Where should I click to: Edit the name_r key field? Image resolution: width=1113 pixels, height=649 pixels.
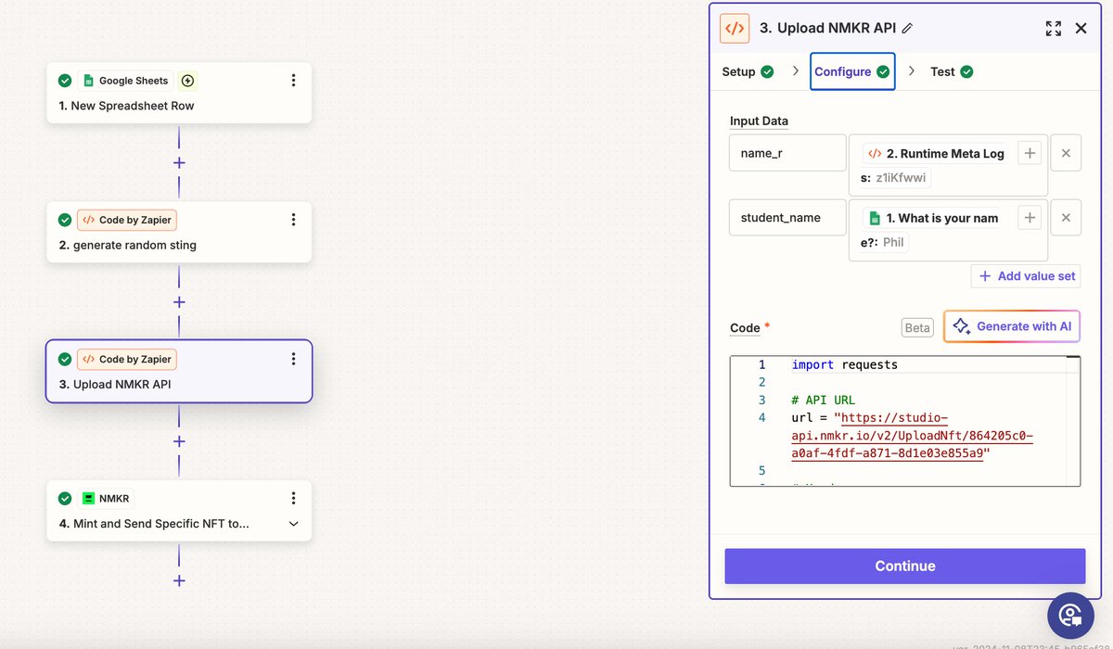point(787,153)
